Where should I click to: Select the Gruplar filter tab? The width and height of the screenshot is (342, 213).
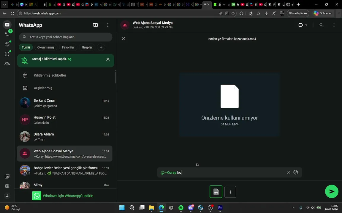(x=87, y=47)
